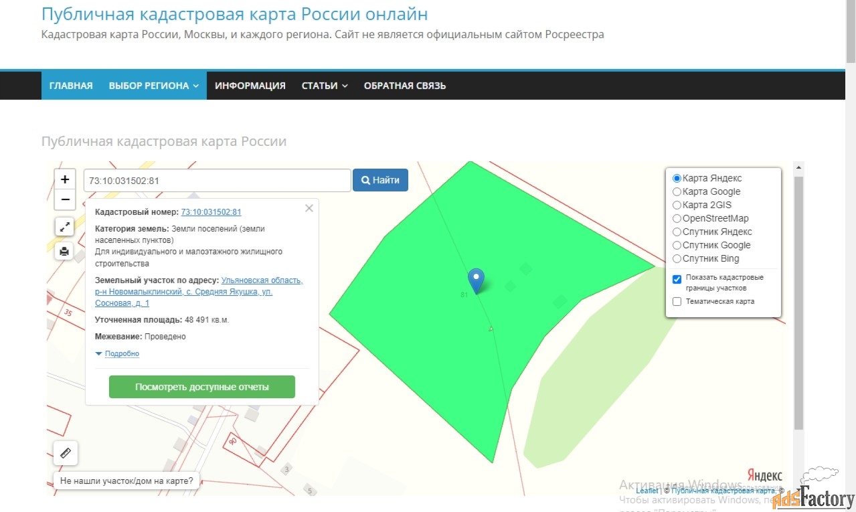
Task: Open the Статьи dropdown menu
Action: pyautogui.click(x=324, y=86)
